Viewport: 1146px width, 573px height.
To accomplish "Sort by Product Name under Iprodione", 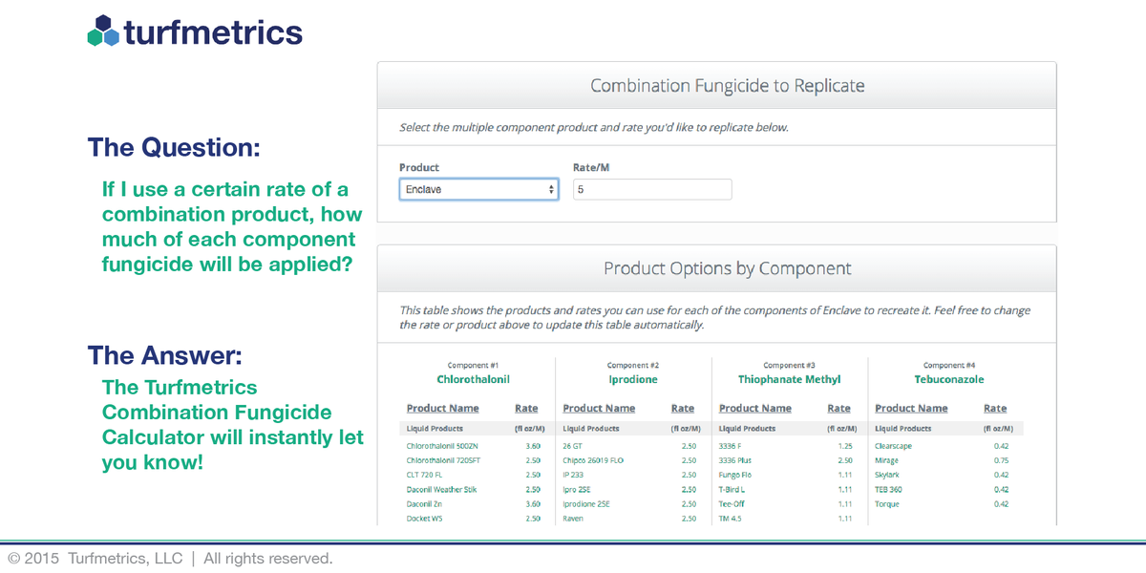I will coord(600,409).
